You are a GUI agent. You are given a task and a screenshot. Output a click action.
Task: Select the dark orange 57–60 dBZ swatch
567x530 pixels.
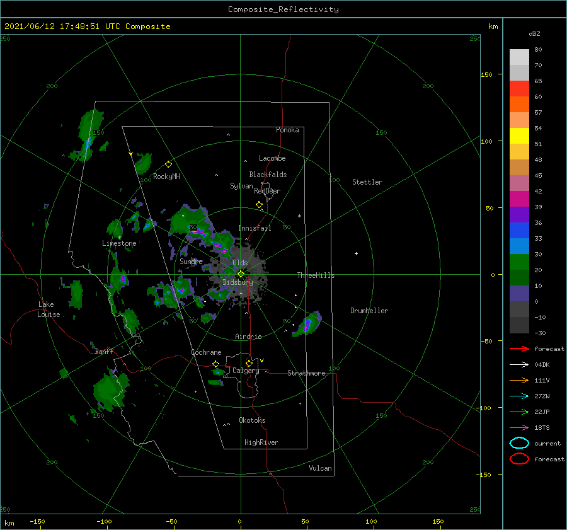(519, 105)
